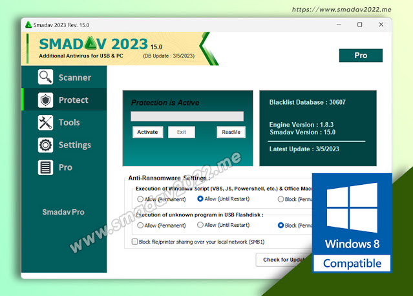Open the ReadMe button
The width and height of the screenshot is (413, 296).
(231, 132)
